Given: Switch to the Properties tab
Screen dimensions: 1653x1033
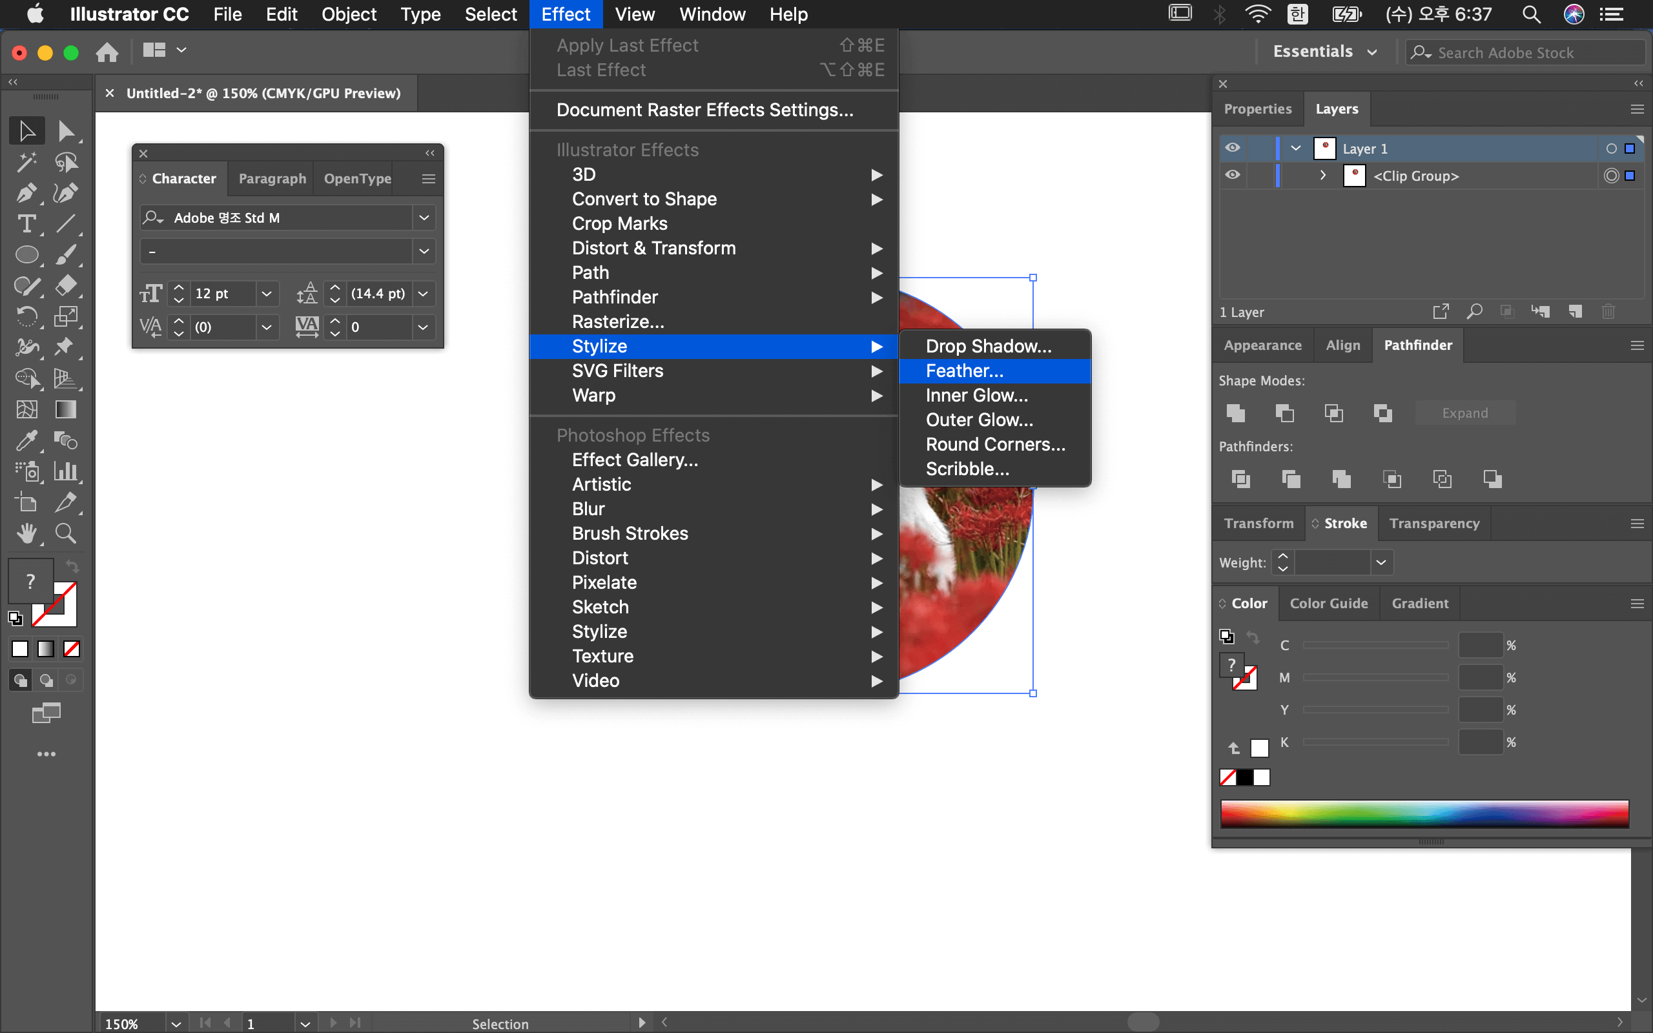Looking at the screenshot, I should pyautogui.click(x=1258, y=109).
